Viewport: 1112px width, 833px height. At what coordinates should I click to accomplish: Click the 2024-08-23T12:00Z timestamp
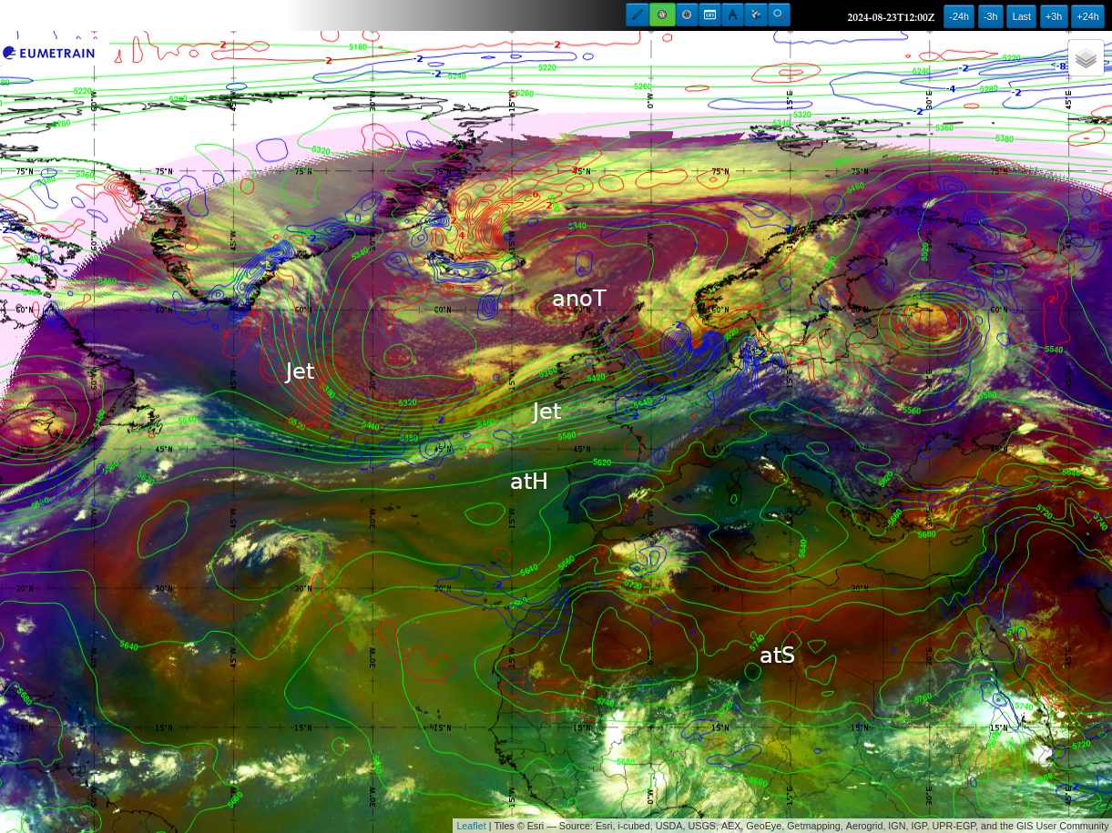[891, 17]
